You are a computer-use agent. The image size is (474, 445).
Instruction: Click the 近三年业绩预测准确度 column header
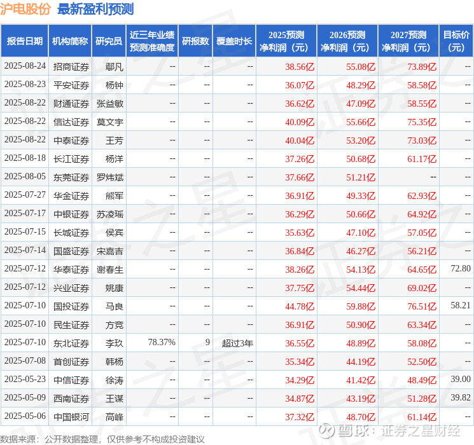click(152, 41)
